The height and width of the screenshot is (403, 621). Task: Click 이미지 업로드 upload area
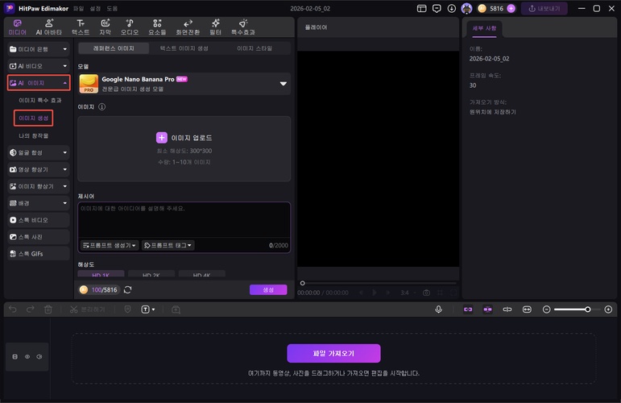(184, 148)
